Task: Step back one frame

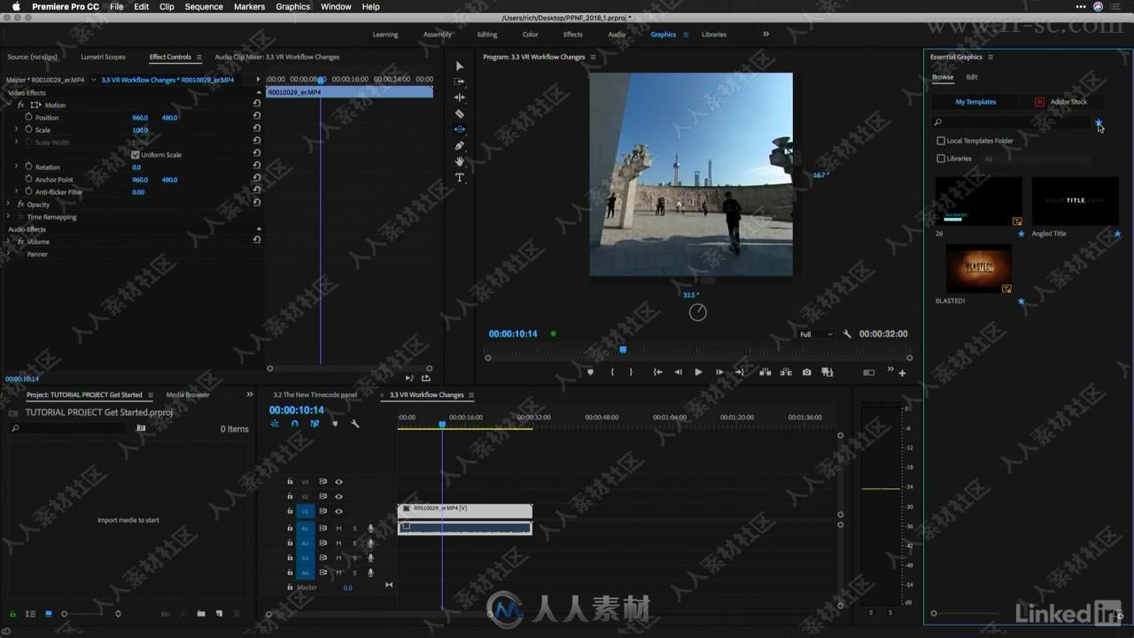Action: (678, 372)
